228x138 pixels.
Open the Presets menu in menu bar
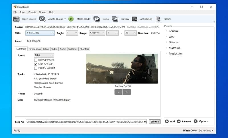[32, 12]
